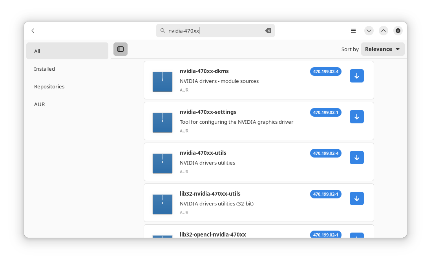This screenshot has width=431, height=264.
Task: Click the nvidia-470xx-utils archive icon
Action: (163, 163)
